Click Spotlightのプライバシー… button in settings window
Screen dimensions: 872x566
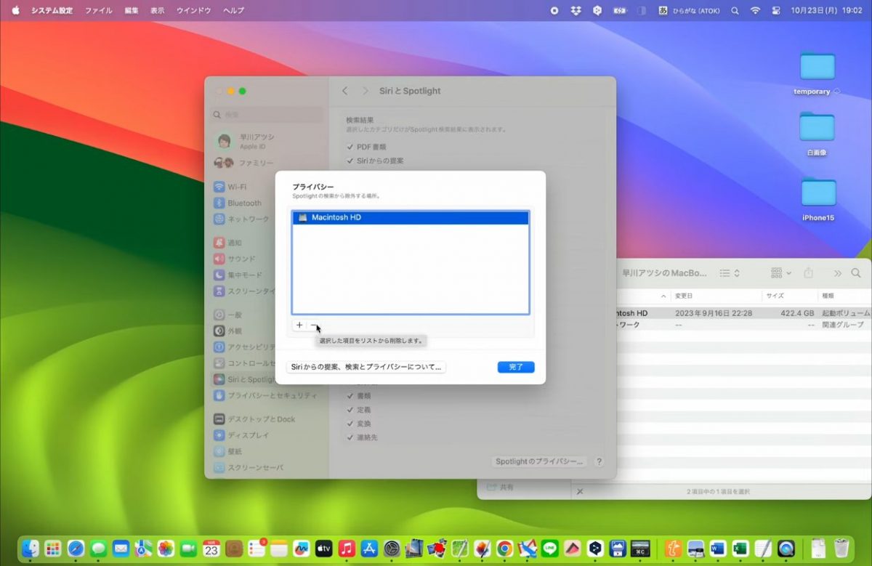pyautogui.click(x=540, y=461)
